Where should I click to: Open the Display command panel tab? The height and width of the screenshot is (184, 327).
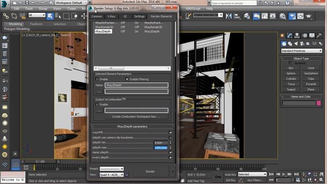[312, 35]
